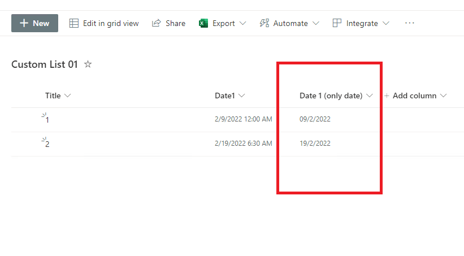Open list item titled 1
Viewport: 464px width, 256px height.
47,120
